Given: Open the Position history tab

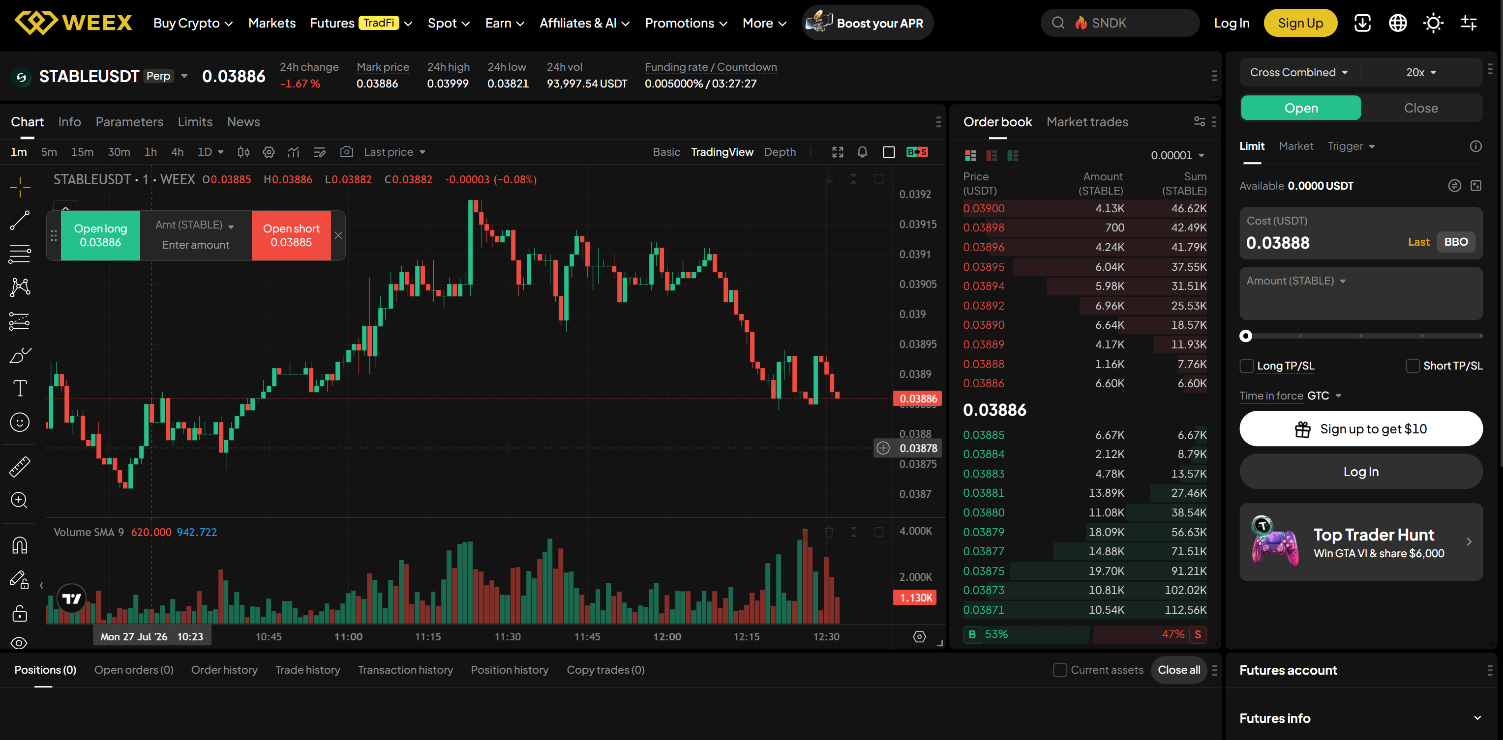Looking at the screenshot, I should (x=510, y=670).
